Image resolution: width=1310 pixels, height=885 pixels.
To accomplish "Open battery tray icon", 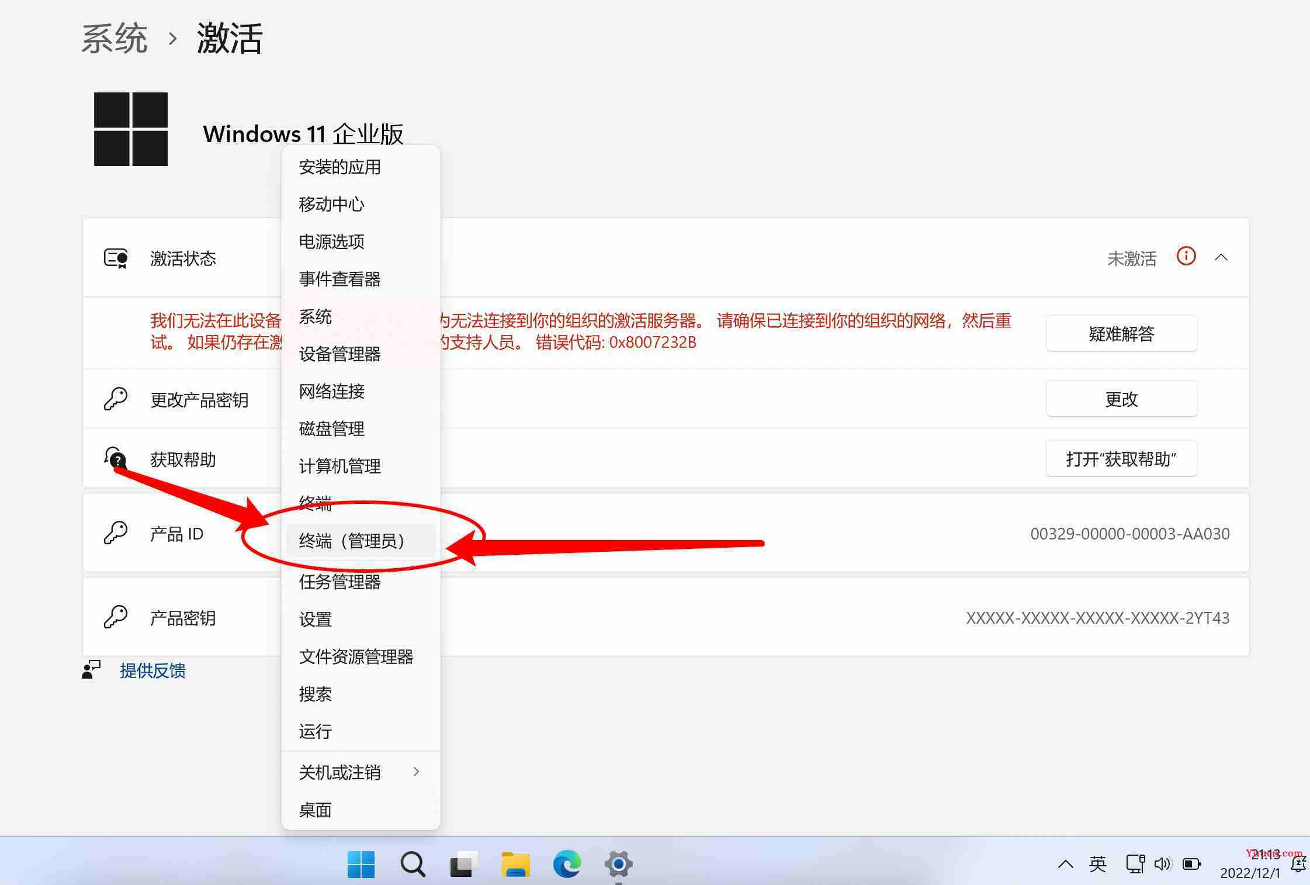I will (1191, 864).
